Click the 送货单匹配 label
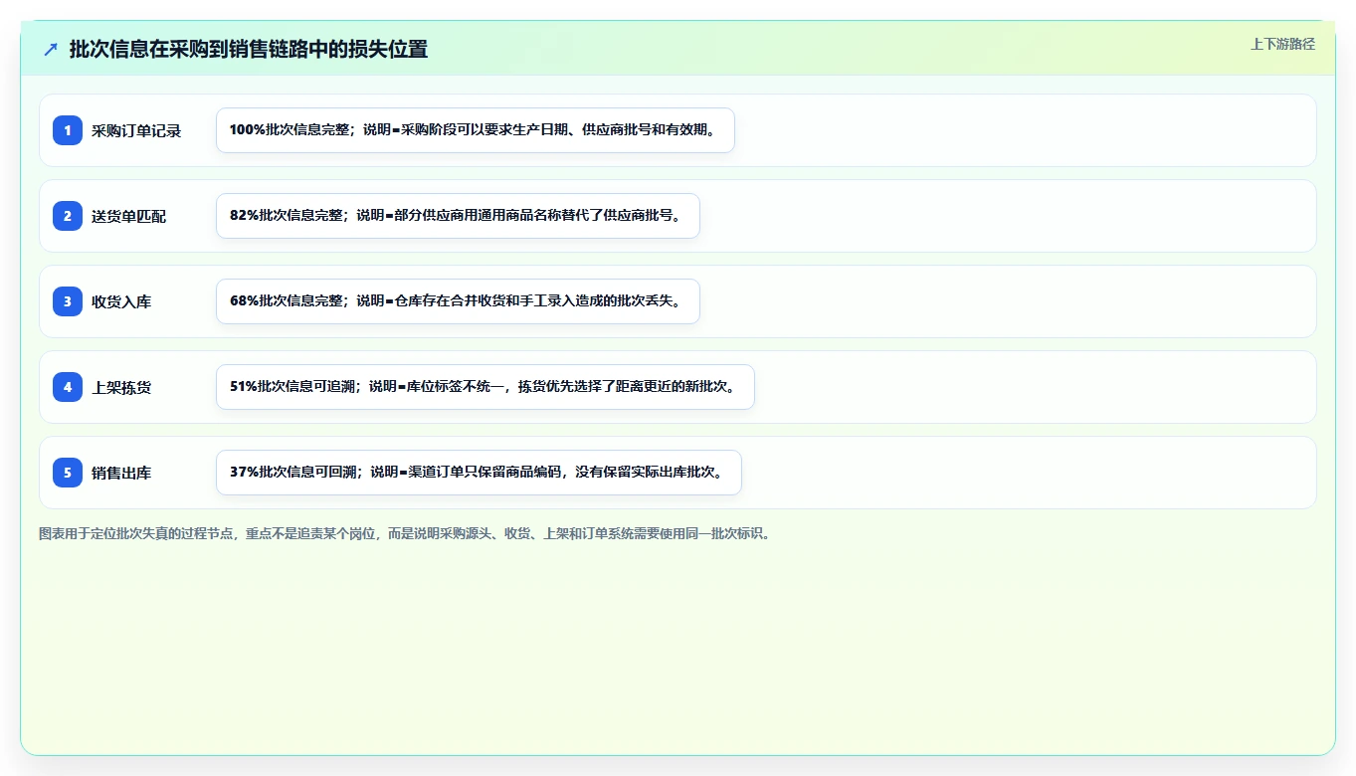This screenshot has height=776, width=1356. (129, 216)
